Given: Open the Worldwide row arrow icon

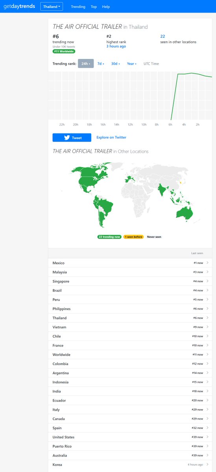Looking at the screenshot, I should point(207,355).
